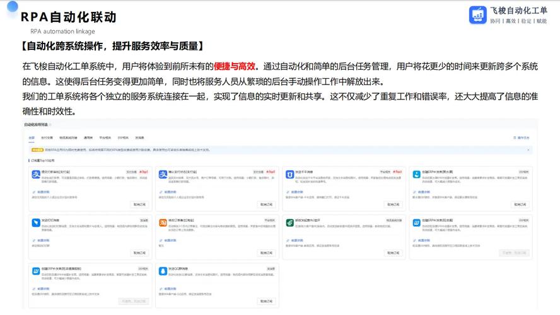Screen dimensions: 560x315
Task: Click 取消订阅 on 发送QQ群消息 card
Action: click(266, 301)
